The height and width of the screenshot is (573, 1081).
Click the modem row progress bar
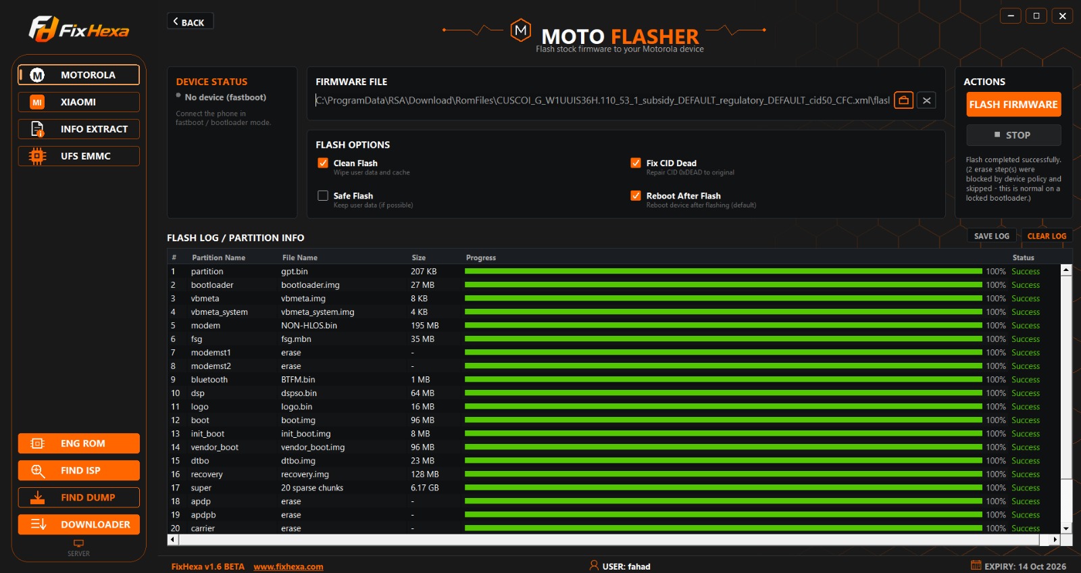[724, 325]
